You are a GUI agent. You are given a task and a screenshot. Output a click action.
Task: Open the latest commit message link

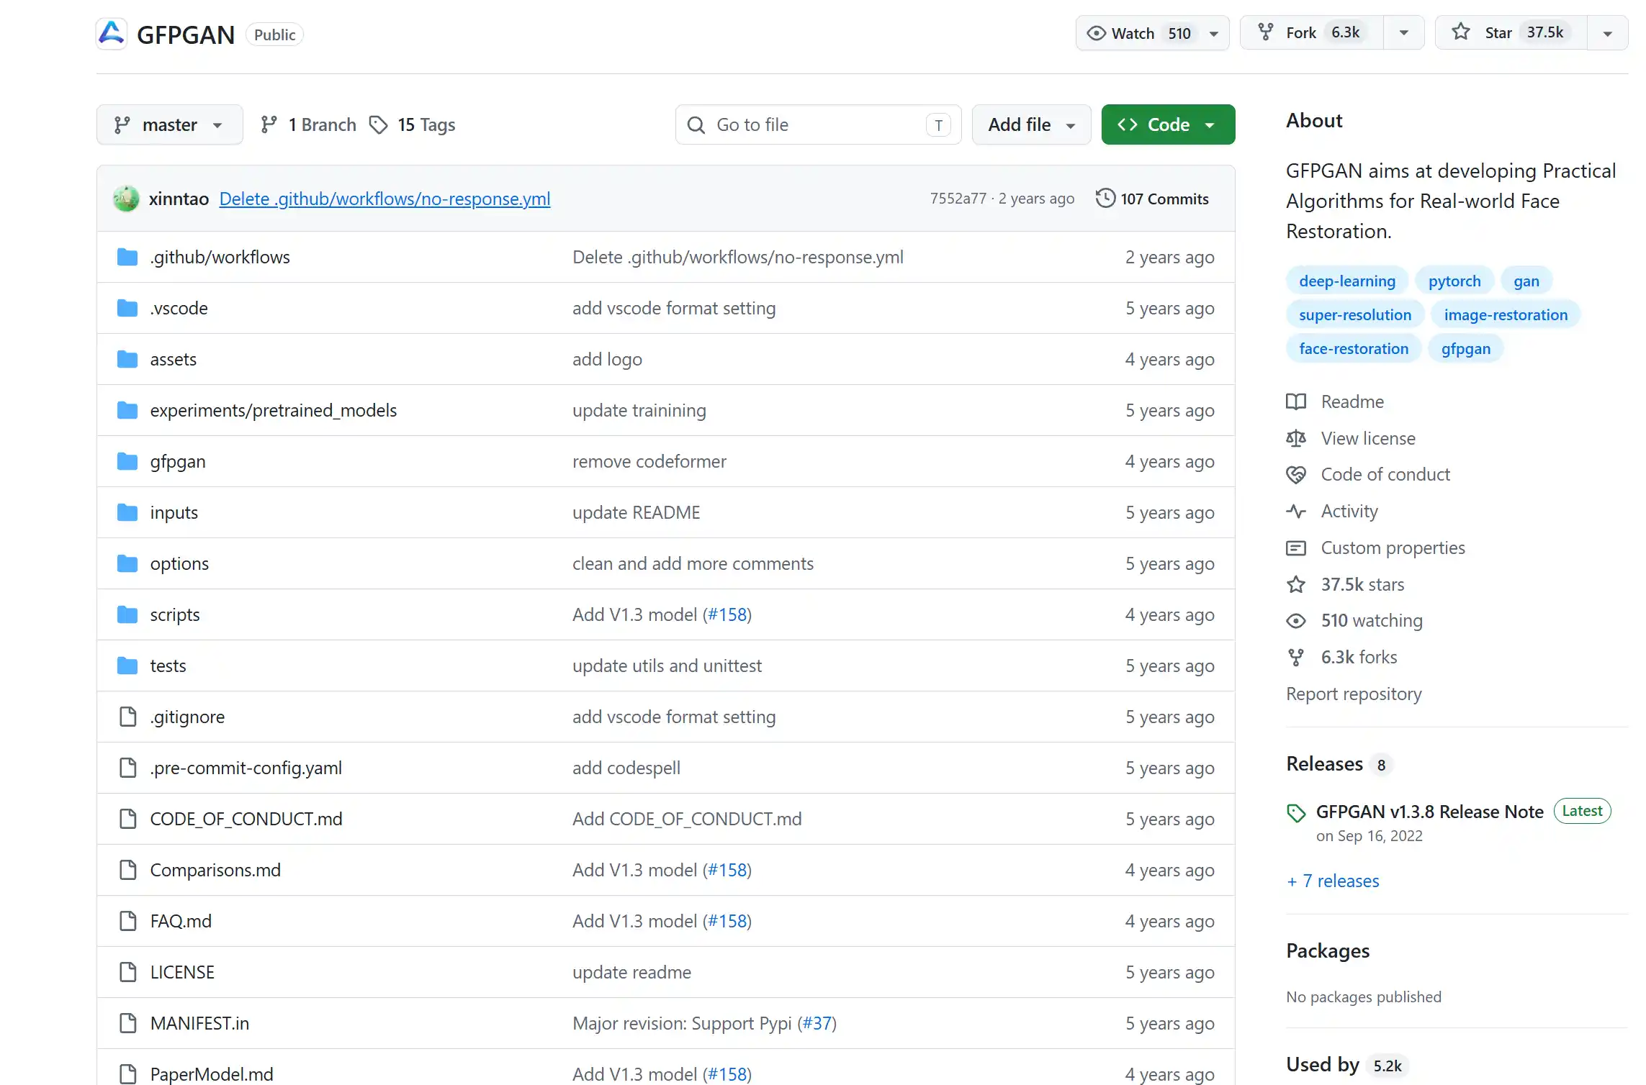point(384,199)
